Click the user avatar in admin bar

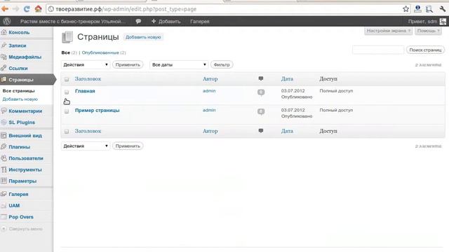443,21
